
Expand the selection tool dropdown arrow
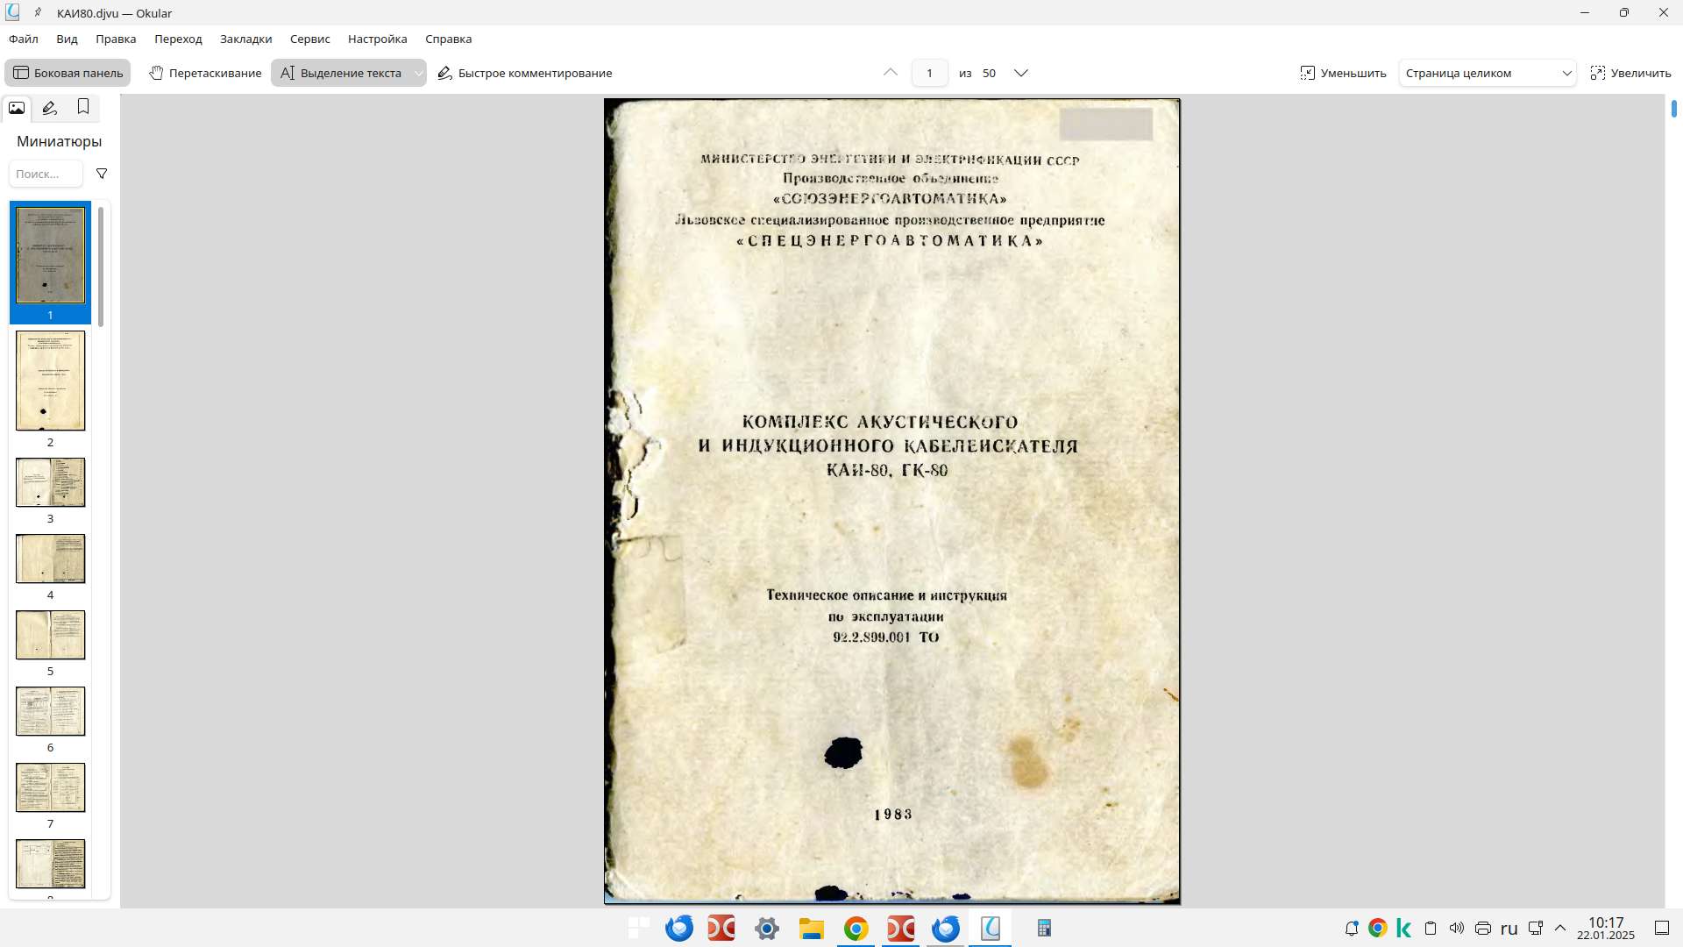[419, 73]
